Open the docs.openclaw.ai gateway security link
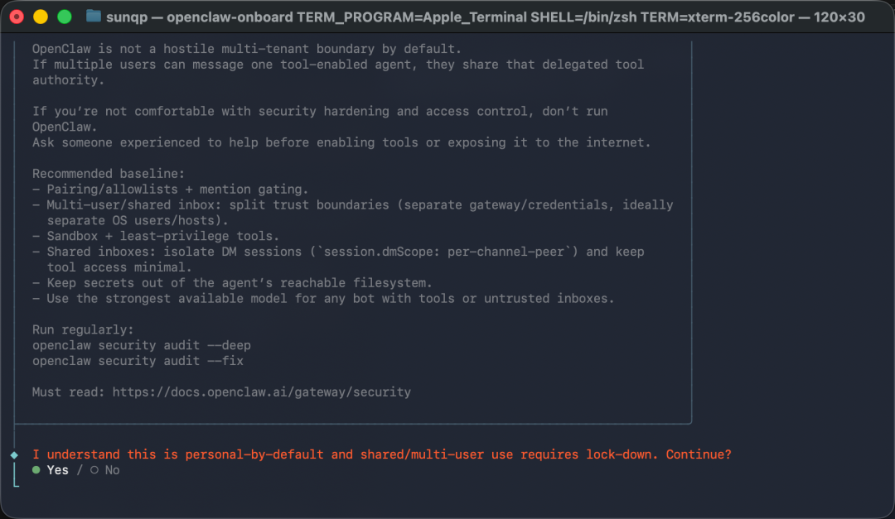This screenshot has height=519, width=895. (x=261, y=392)
